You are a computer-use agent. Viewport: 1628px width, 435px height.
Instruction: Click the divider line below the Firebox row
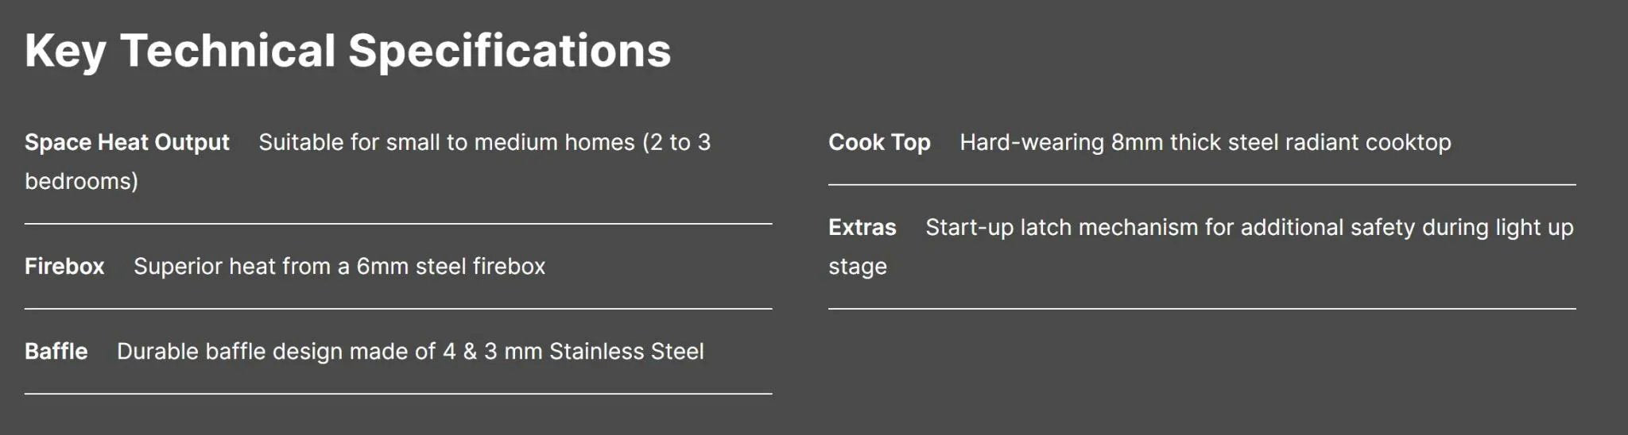[x=397, y=309]
